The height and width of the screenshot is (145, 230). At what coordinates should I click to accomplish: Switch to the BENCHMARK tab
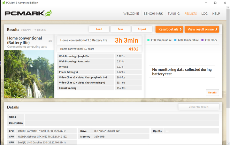(x=153, y=14)
